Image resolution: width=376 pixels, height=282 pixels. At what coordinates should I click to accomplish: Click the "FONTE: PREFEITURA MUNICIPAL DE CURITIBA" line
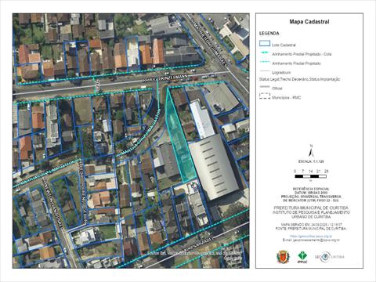tap(311, 229)
